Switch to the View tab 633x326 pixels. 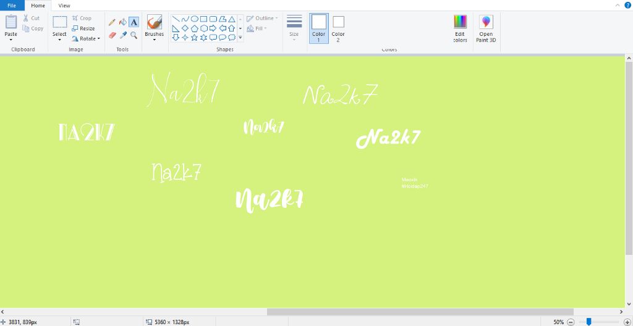64,6
